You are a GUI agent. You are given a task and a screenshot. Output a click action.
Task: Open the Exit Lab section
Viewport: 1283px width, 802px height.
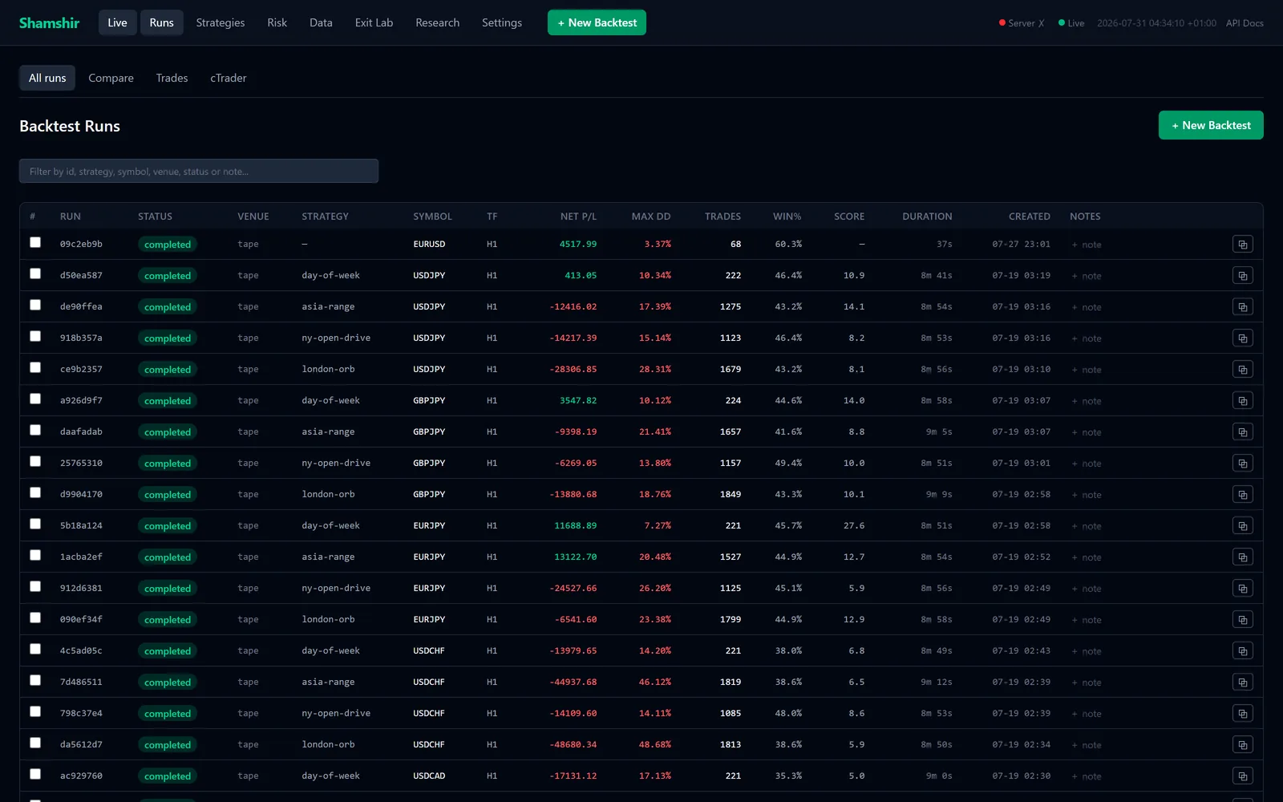pyautogui.click(x=374, y=22)
